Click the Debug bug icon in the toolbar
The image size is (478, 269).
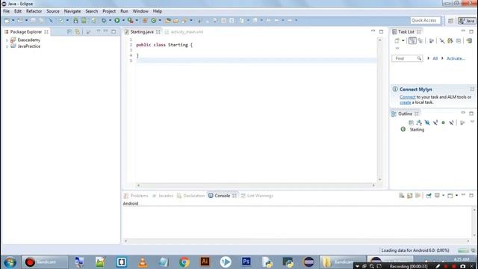104,20
